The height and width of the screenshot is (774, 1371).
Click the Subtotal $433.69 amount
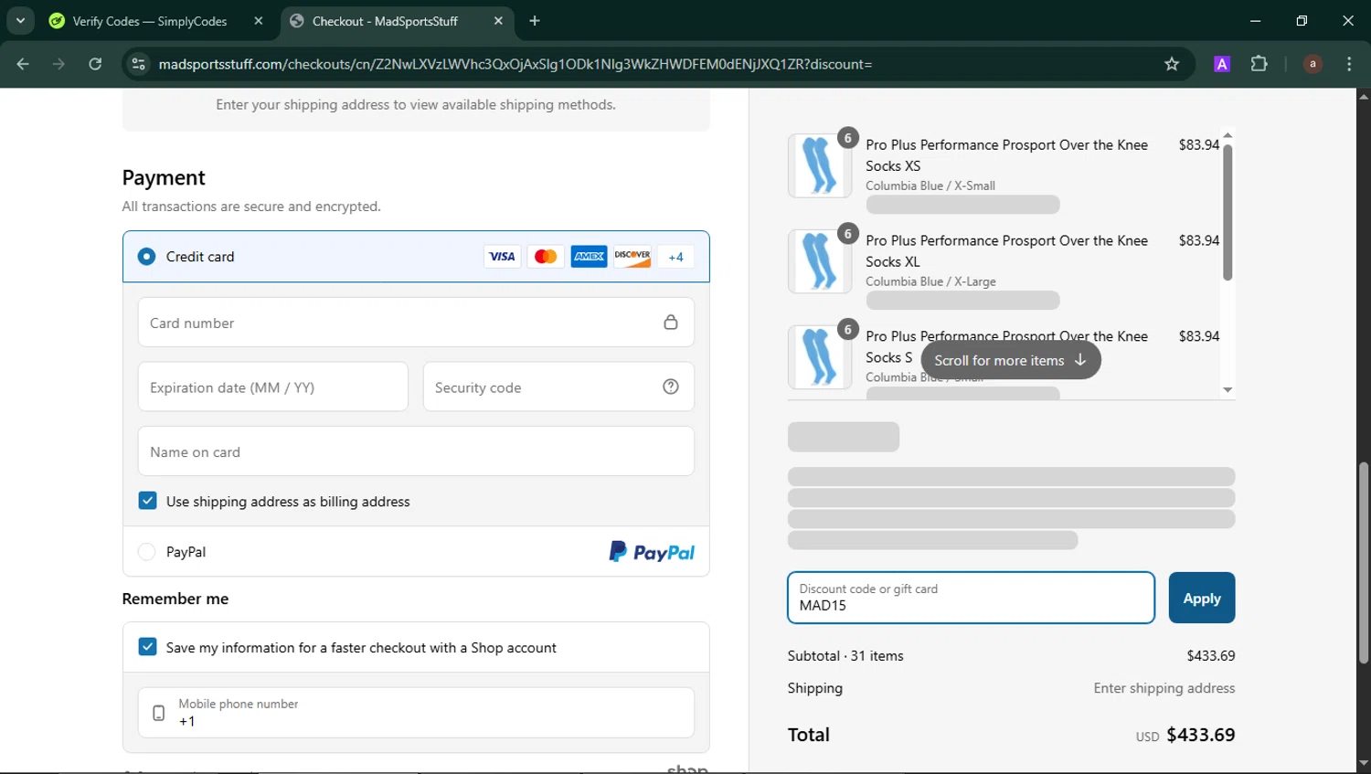pyautogui.click(x=1211, y=656)
